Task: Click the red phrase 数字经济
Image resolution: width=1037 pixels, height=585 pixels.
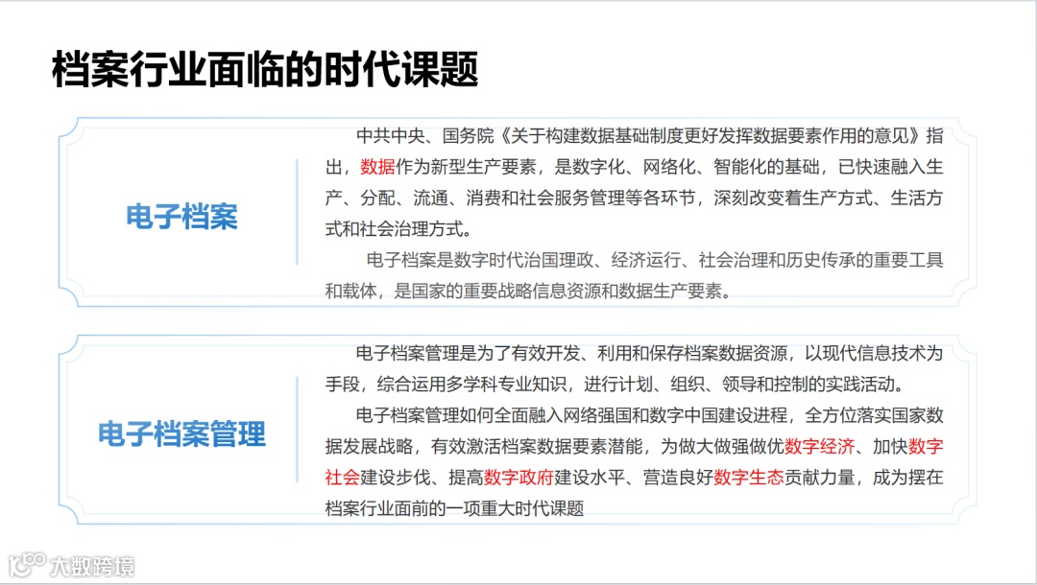Action: [x=819, y=446]
